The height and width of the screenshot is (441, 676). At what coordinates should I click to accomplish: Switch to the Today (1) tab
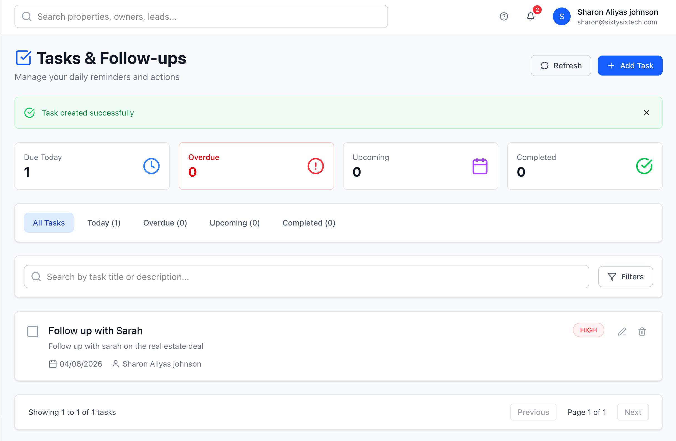coord(104,222)
